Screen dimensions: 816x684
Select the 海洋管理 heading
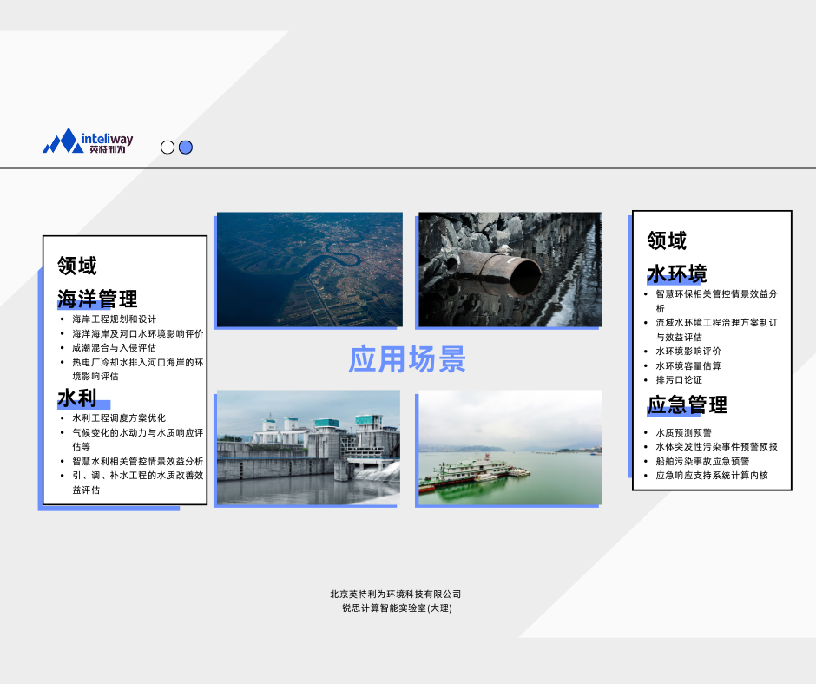(97, 299)
